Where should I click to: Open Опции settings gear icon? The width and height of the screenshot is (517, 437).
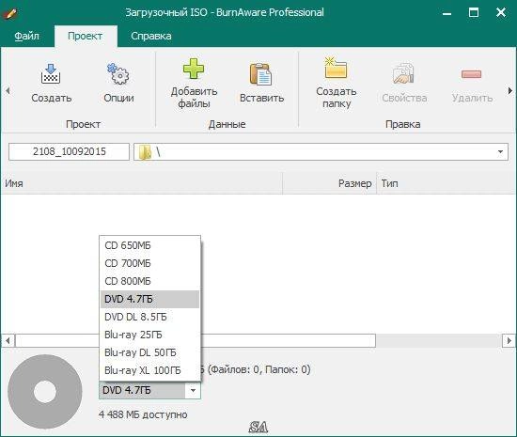pyautogui.click(x=118, y=74)
